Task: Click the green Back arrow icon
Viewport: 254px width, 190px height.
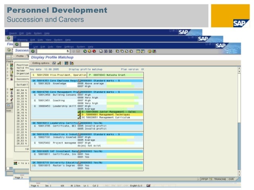Action: [85, 51]
